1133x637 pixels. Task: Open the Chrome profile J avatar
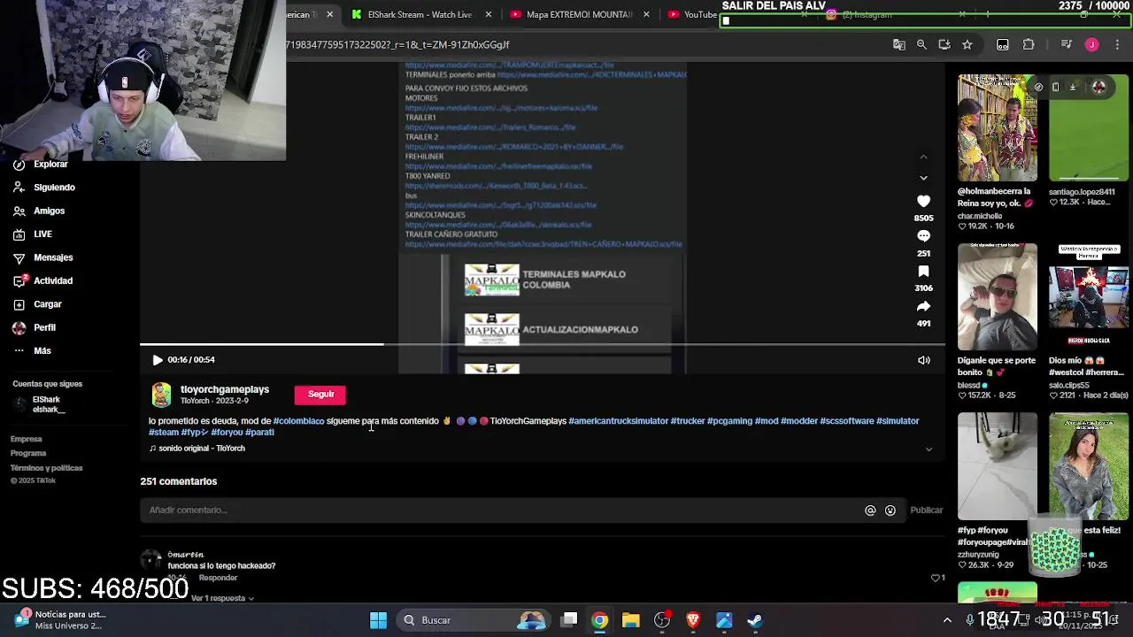coord(1091,44)
